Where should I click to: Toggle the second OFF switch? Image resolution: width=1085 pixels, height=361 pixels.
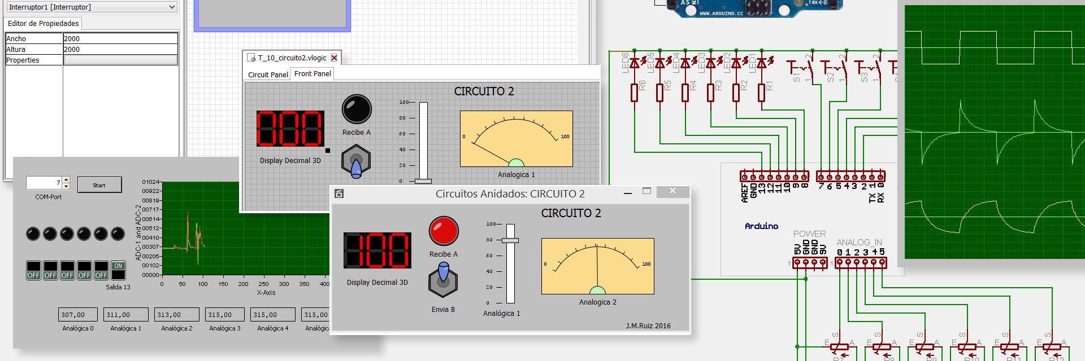coord(50,270)
